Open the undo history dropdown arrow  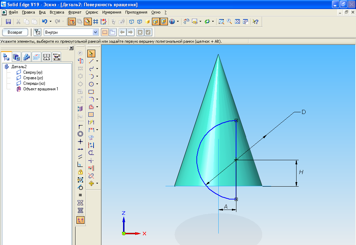[x=50, y=22]
